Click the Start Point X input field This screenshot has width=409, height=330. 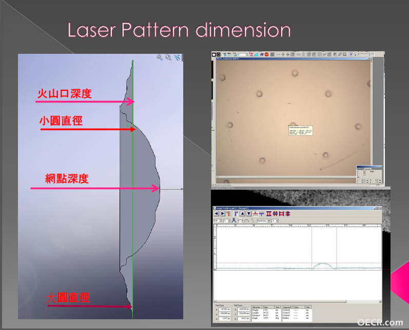click(x=225, y=309)
